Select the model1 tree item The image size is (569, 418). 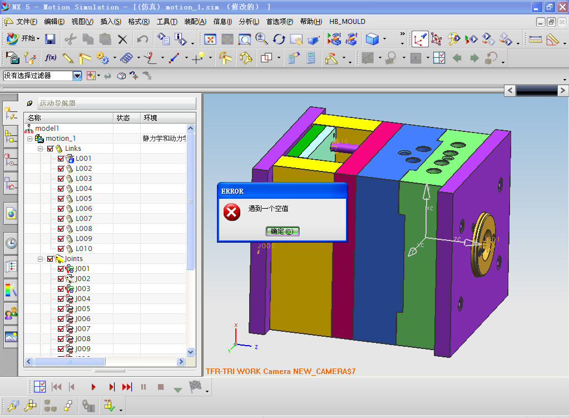(x=47, y=128)
